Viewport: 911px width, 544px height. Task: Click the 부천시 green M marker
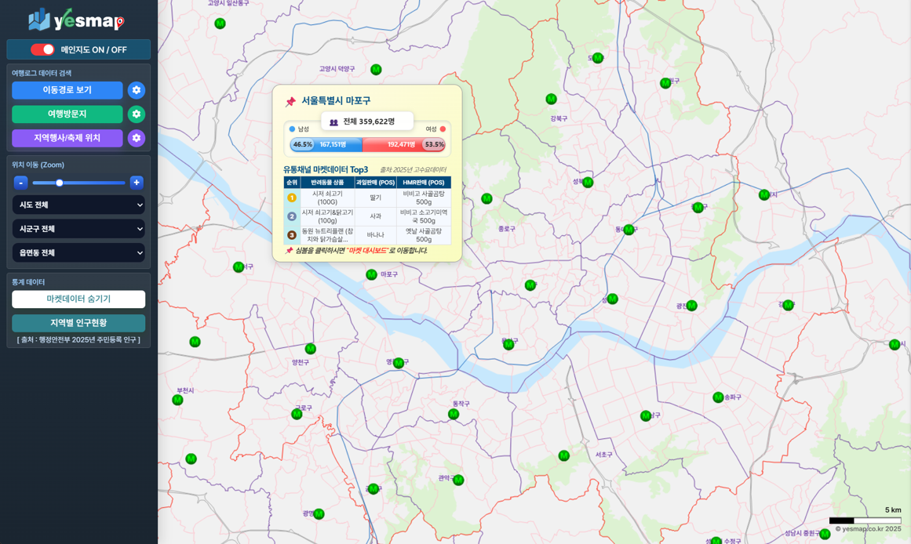tap(177, 400)
